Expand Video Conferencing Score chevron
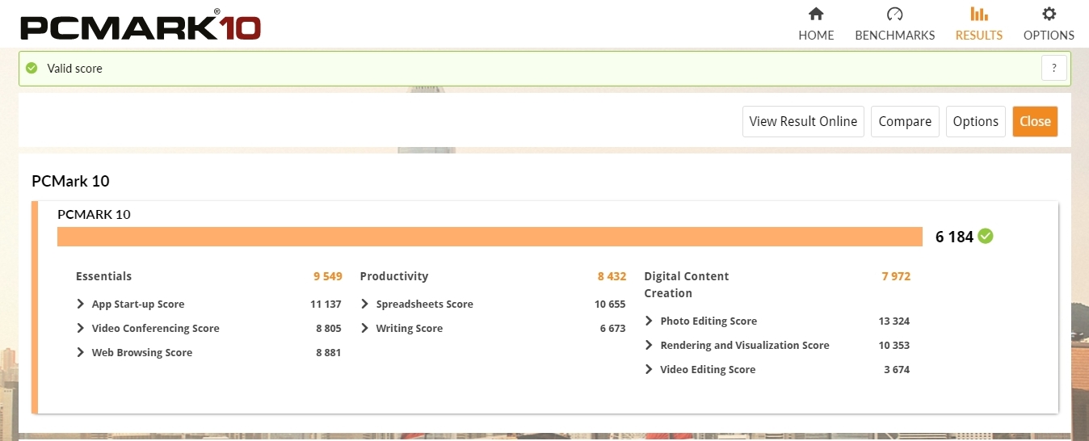Image resolution: width=1089 pixels, height=441 pixels. click(x=81, y=329)
